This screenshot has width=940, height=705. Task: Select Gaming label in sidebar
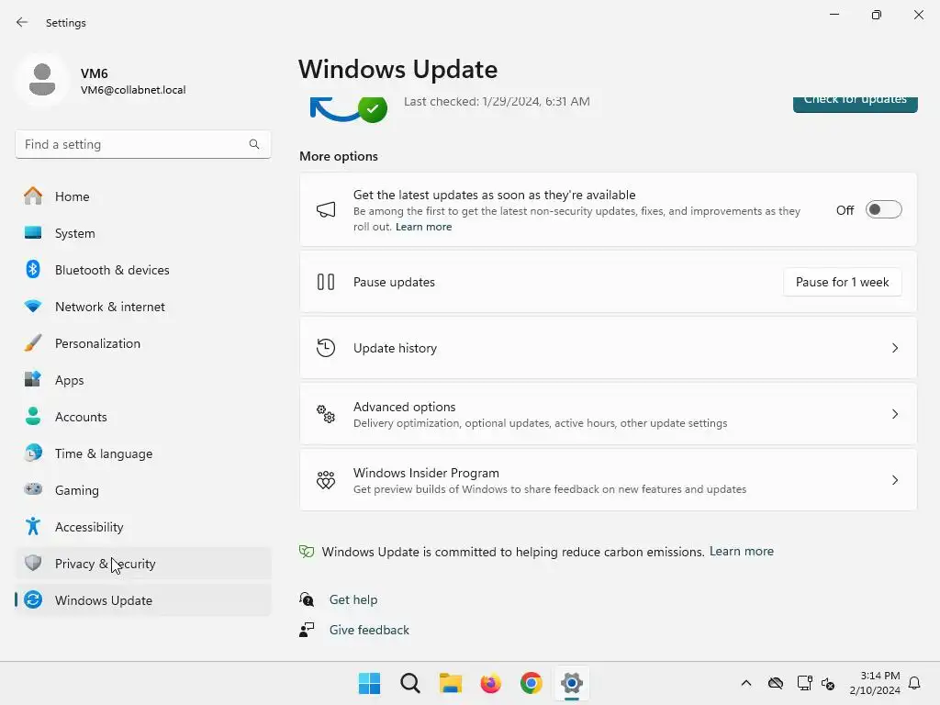pyautogui.click(x=77, y=490)
